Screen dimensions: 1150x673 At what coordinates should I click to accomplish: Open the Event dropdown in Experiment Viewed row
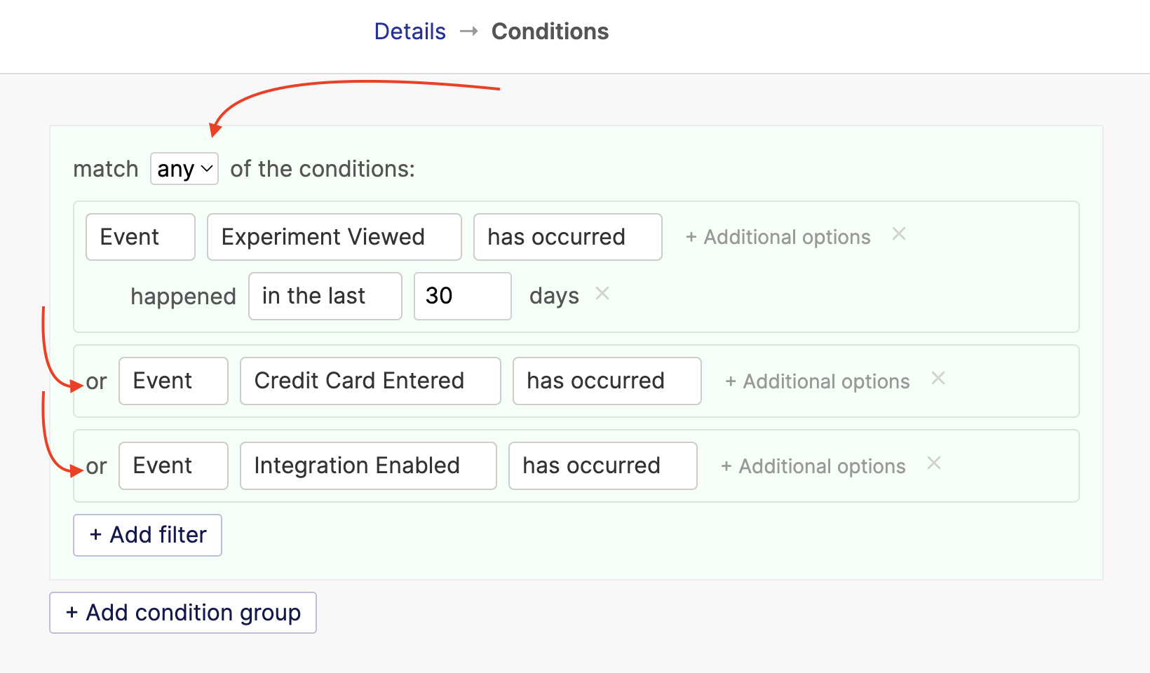click(140, 237)
